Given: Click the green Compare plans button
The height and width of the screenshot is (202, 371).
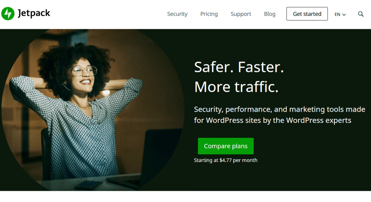Looking at the screenshot, I should click(x=225, y=146).
